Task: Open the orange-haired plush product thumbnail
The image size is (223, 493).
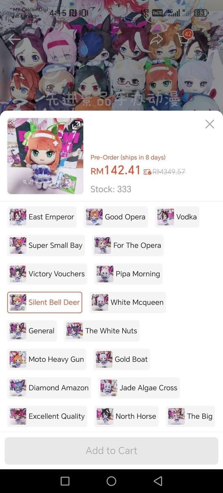Action: [45, 156]
